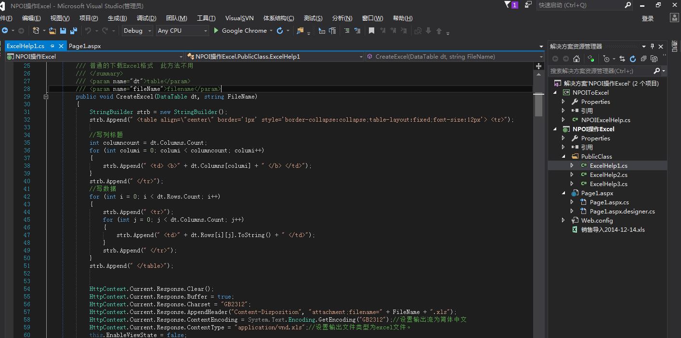This screenshot has height=338, width=681.
Task: Select ExcelHelp3.cs in Solution Explorer
Action: pyautogui.click(x=608, y=184)
